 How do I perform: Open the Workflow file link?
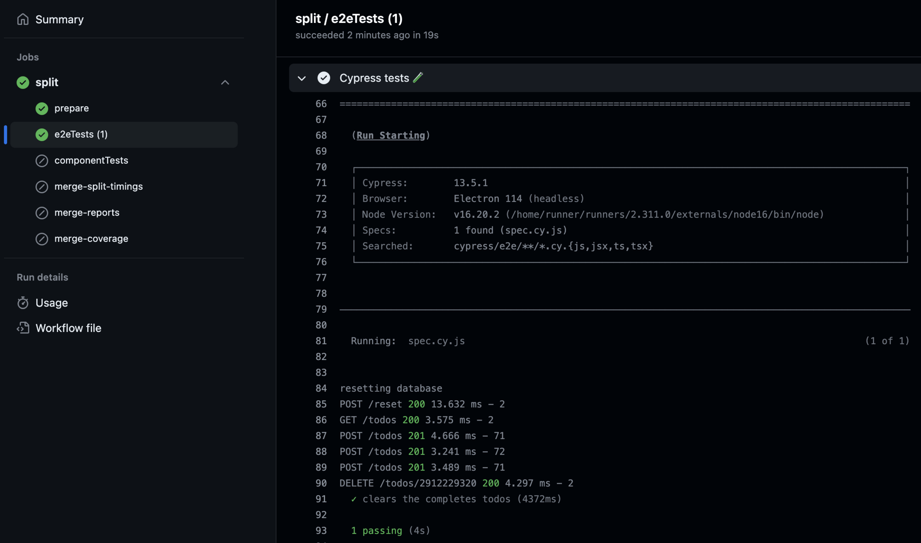(x=68, y=328)
